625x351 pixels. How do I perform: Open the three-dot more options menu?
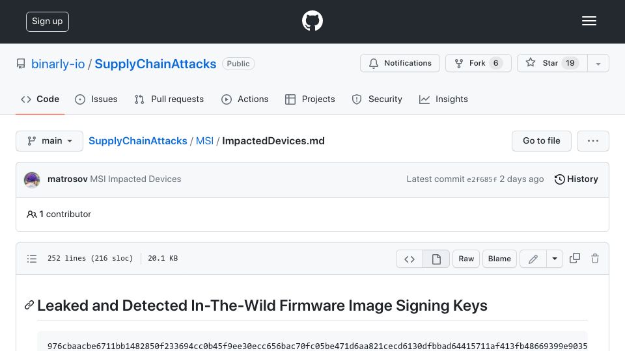pos(592,141)
